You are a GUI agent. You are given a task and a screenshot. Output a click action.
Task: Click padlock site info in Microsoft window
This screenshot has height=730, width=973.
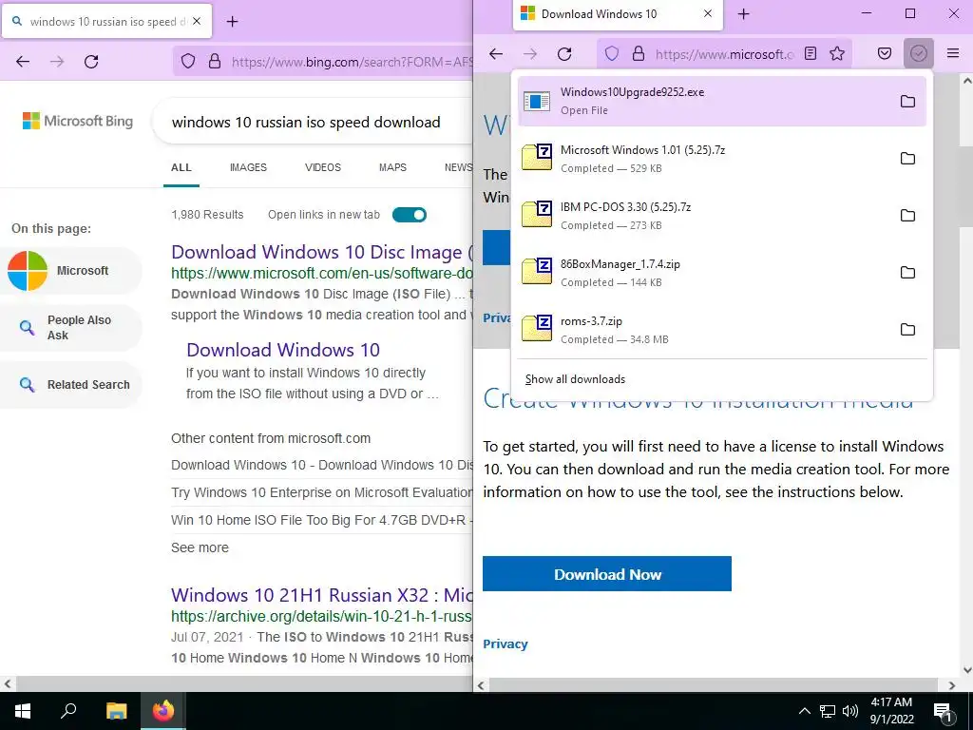[x=638, y=54]
